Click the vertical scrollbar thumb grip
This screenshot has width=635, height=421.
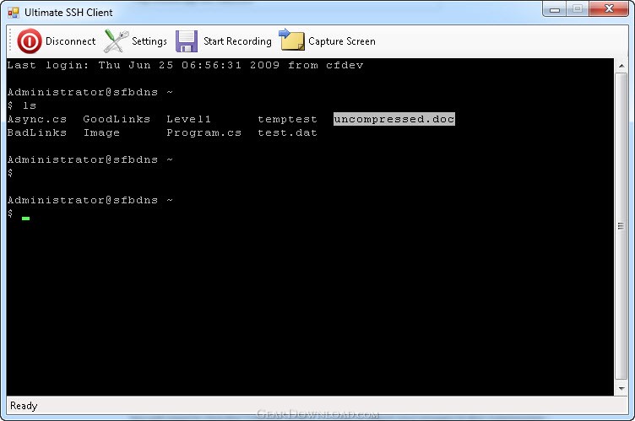point(621,226)
